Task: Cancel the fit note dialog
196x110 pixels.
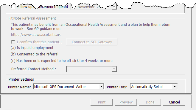Action: pos(174,102)
